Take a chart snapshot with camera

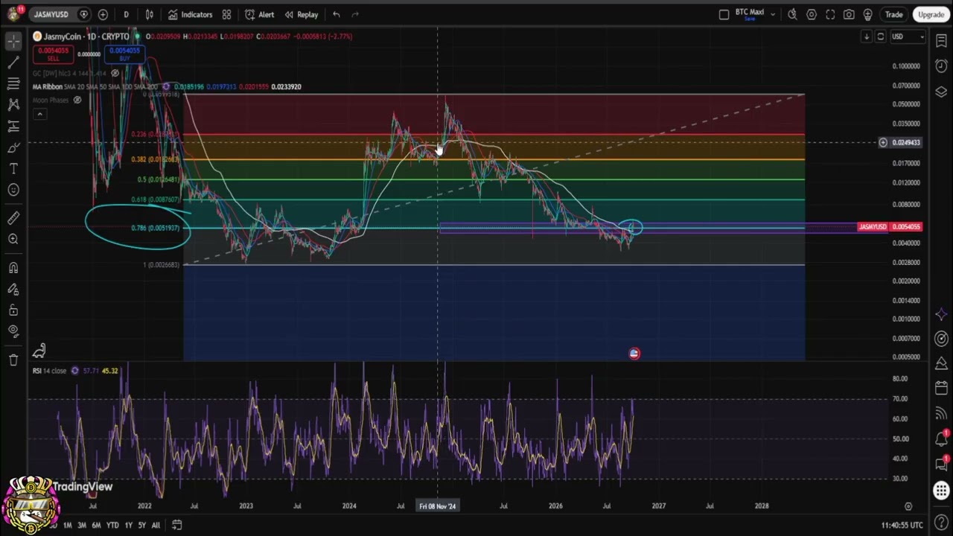pyautogui.click(x=849, y=14)
